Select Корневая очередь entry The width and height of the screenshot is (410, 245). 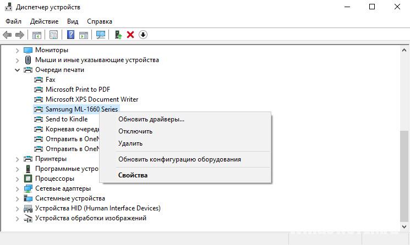coord(73,129)
